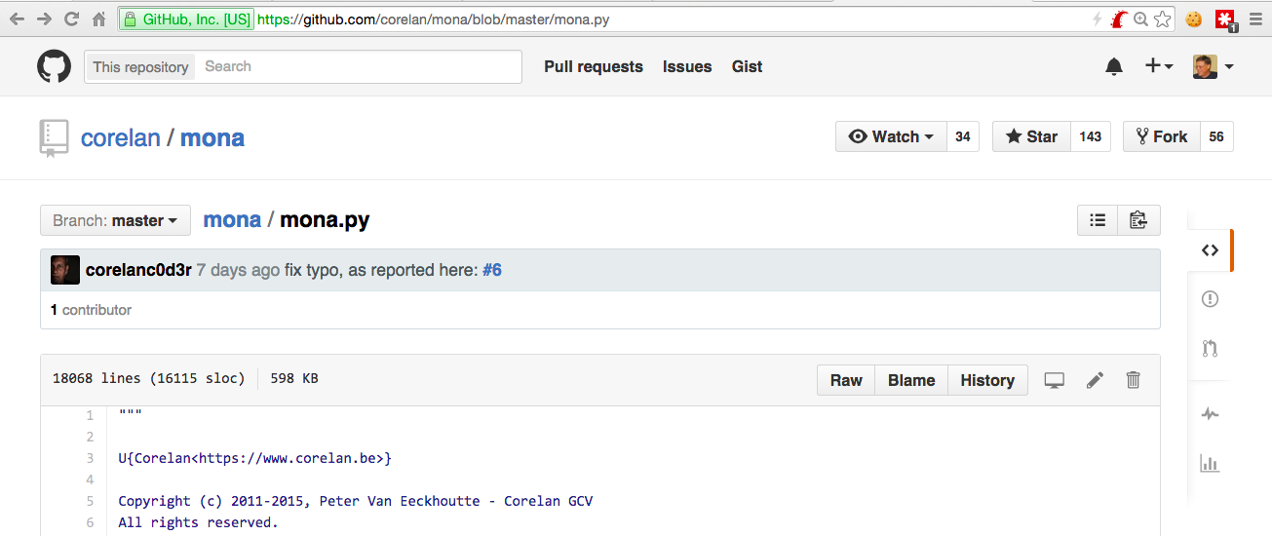This screenshot has height=536, width=1272.
Task: Open Gist from the top navigation
Action: [747, 66]
